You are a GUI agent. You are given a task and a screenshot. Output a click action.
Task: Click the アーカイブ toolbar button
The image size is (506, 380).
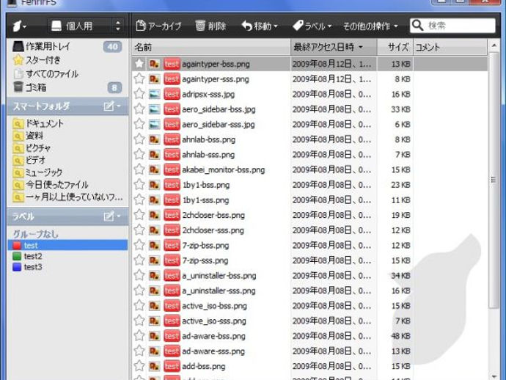(158, 26)
